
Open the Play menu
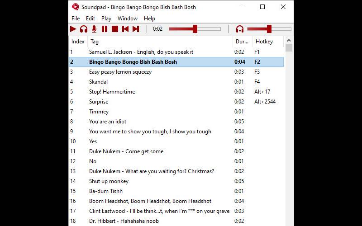click(106, 19)
